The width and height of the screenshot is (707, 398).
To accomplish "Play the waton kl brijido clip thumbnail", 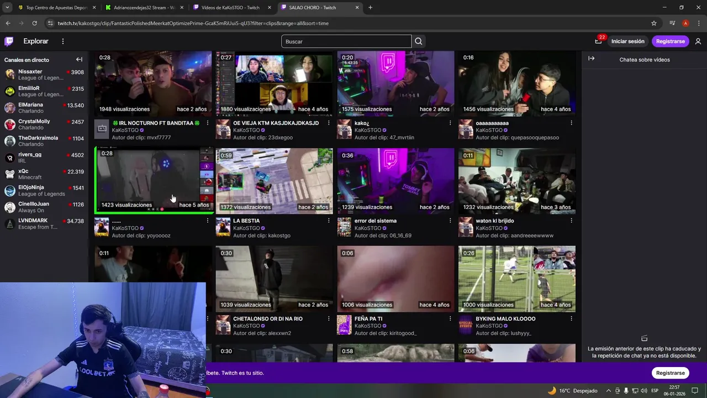I will point(517,181).
